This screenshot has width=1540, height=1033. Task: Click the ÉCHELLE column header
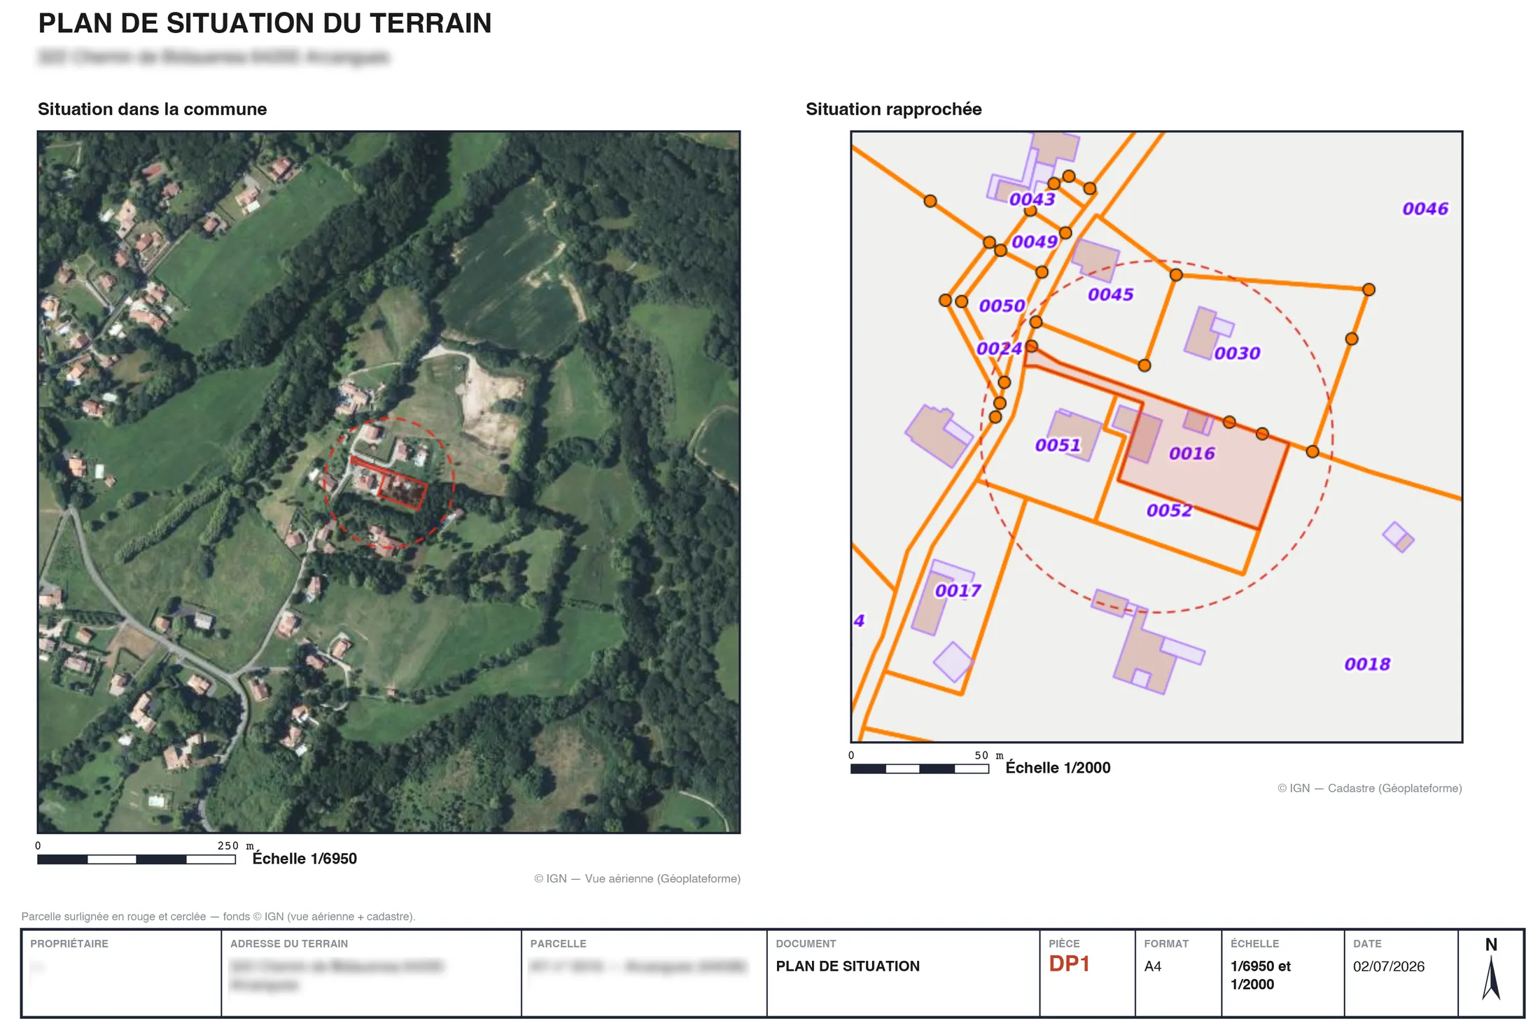coord(1254,943)
